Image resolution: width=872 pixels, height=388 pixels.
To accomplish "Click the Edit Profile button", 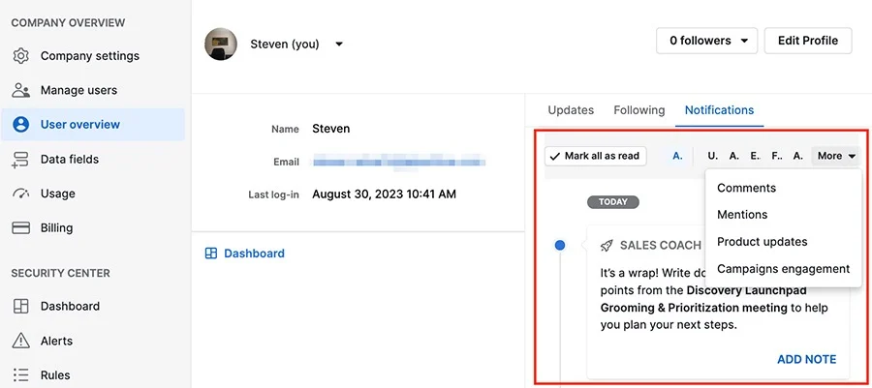I will pos(808,41).
